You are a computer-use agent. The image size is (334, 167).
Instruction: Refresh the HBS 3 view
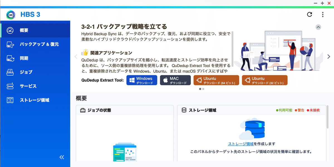click(x=310, y=14)
